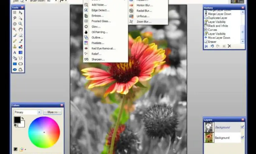
Task: Choose Unfocus from the submenu
Action: [148, 16]
